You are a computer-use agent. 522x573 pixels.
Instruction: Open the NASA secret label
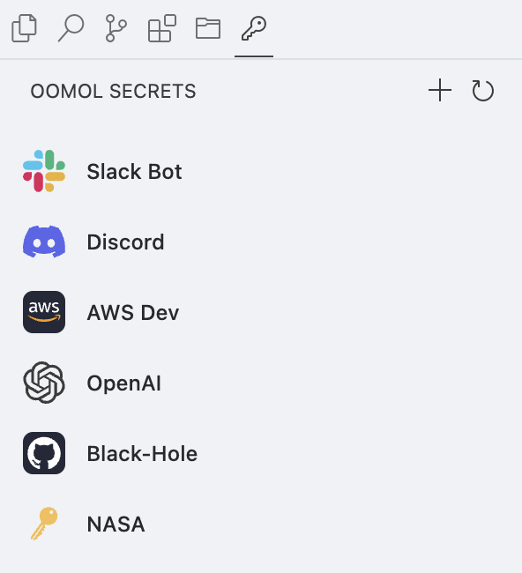pos(116,525)
